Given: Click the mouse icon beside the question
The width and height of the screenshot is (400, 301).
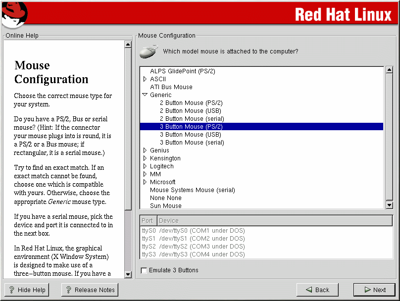Looking at the screenshot, I should tap(149, 51).
